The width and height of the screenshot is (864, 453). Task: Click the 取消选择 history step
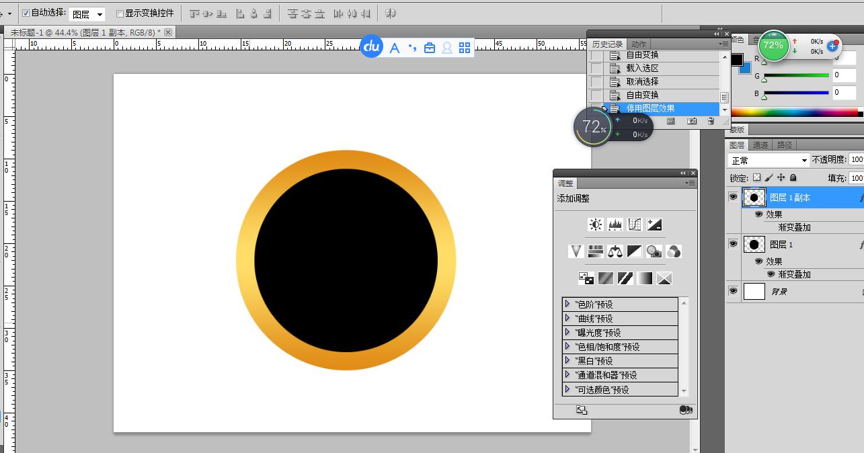(x=642, y=81)
